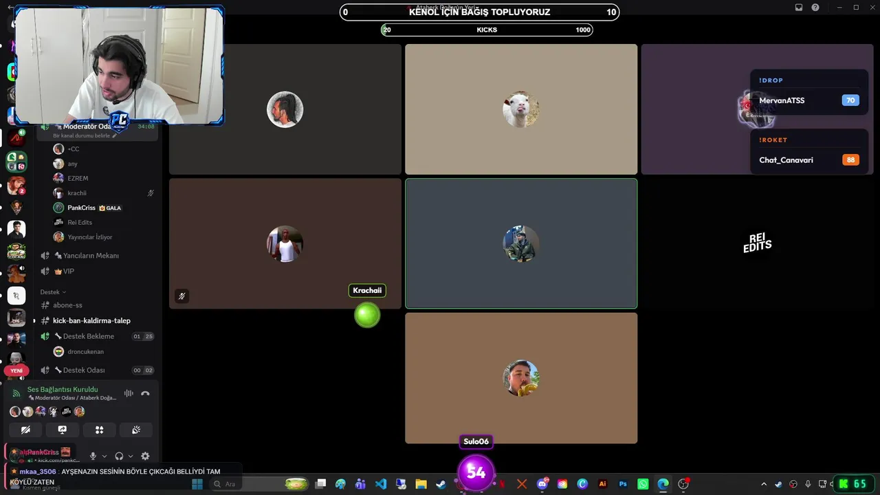
Task: Open the COCANI server icon
Action: point(16,252)
